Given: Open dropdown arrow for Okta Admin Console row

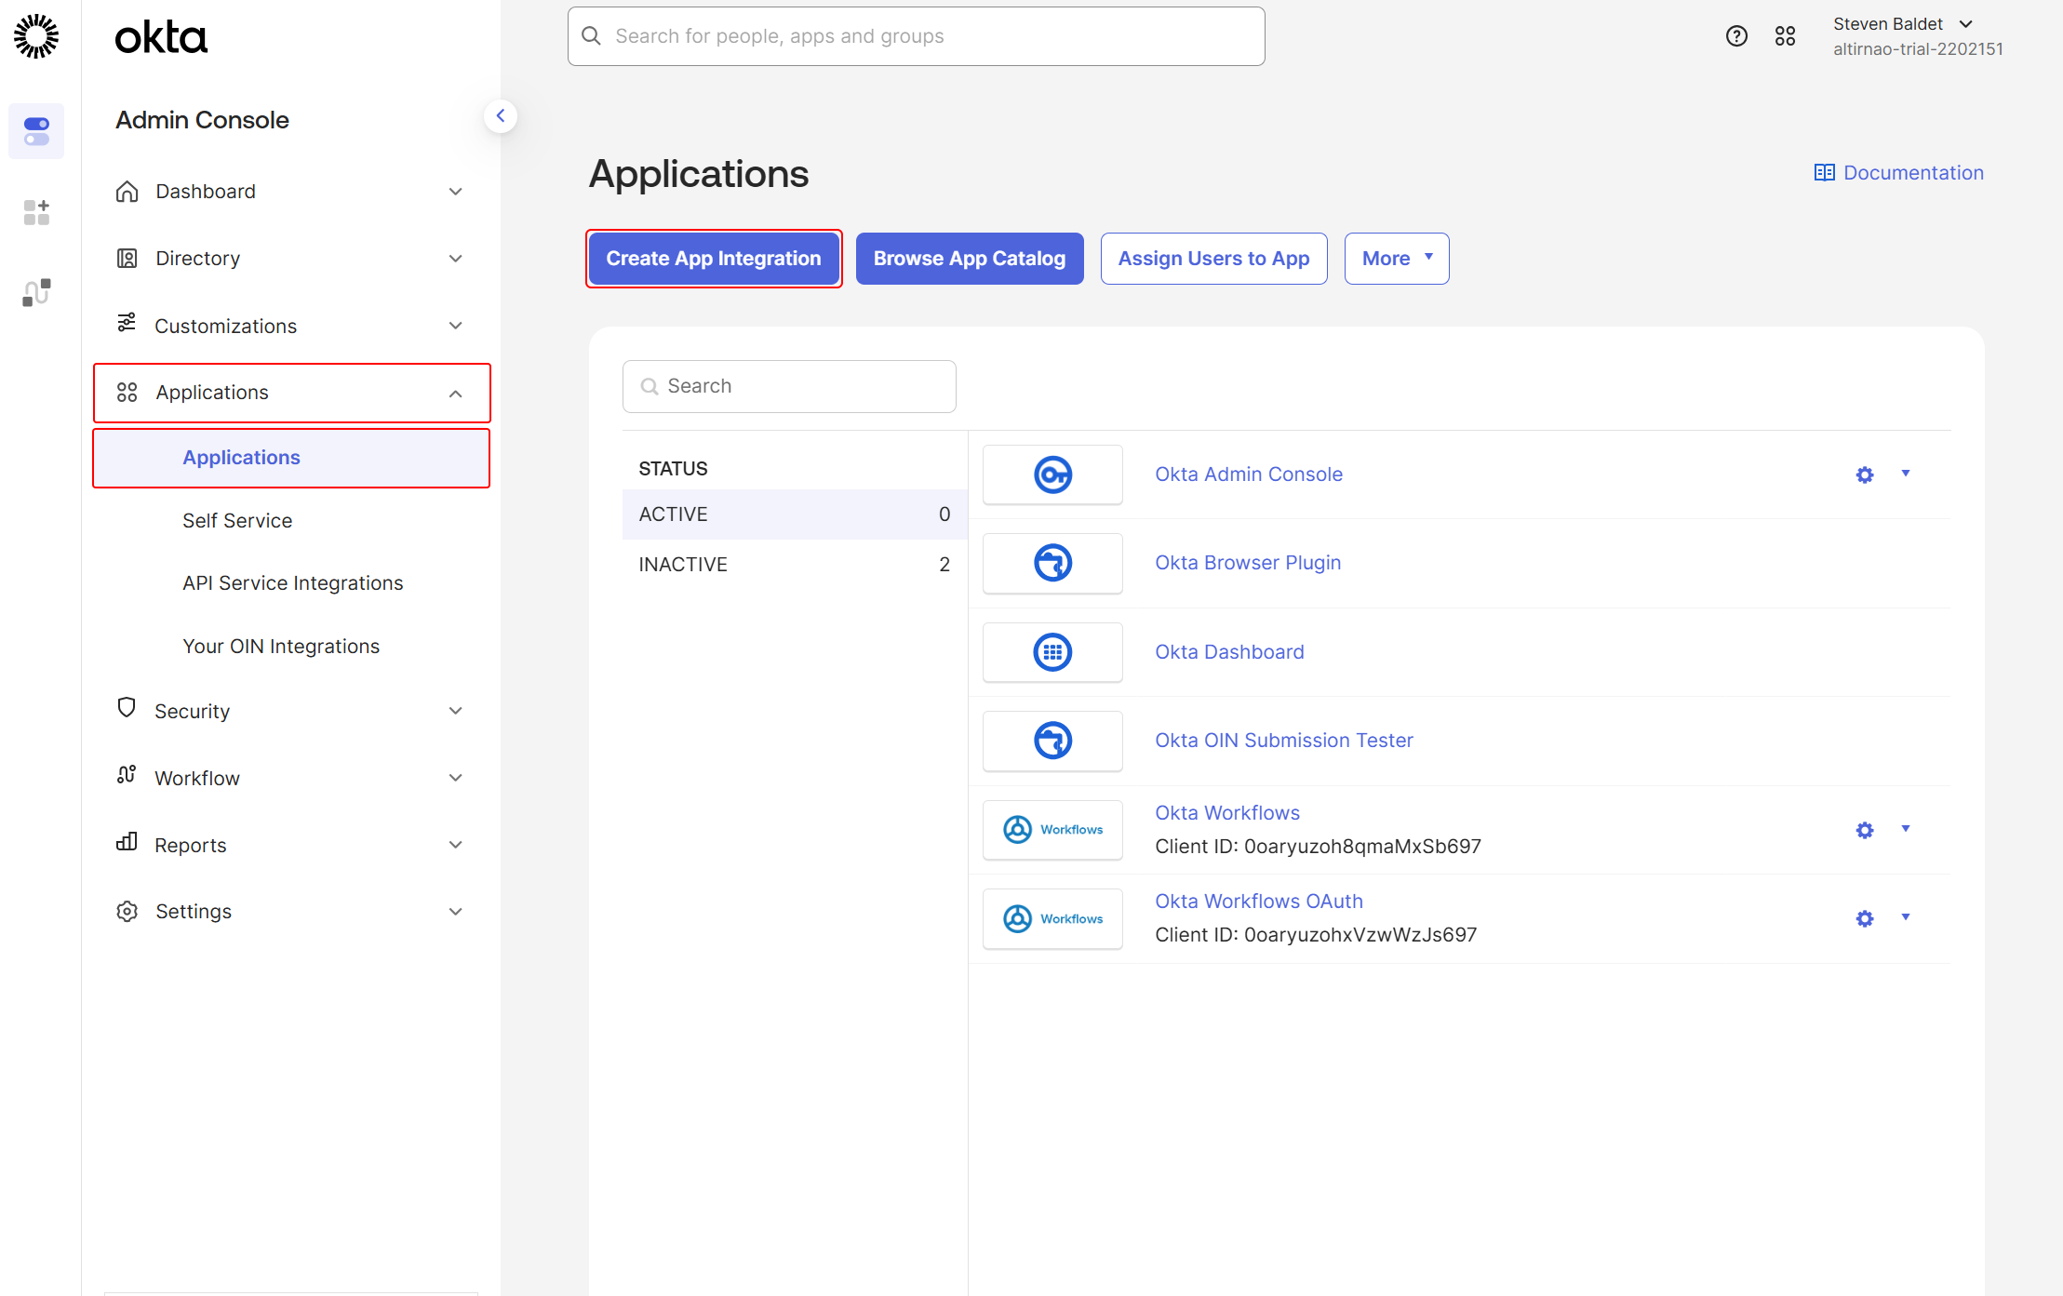Looking at the screenshot, I should pyautogui.click(x=1906, y=474).
